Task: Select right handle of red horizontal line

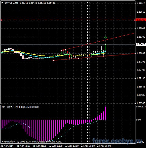Action: click(134, 20)
